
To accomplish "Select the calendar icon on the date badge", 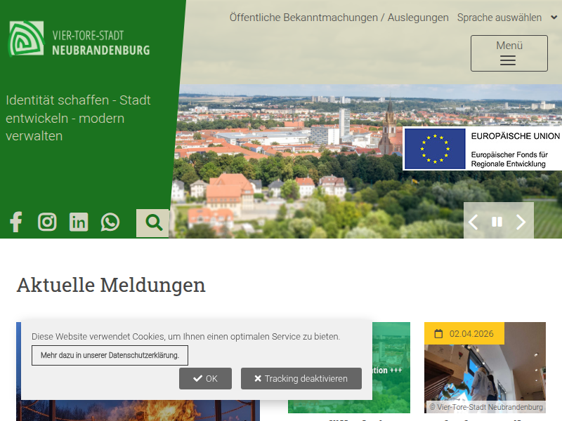I will click(440, 333).
